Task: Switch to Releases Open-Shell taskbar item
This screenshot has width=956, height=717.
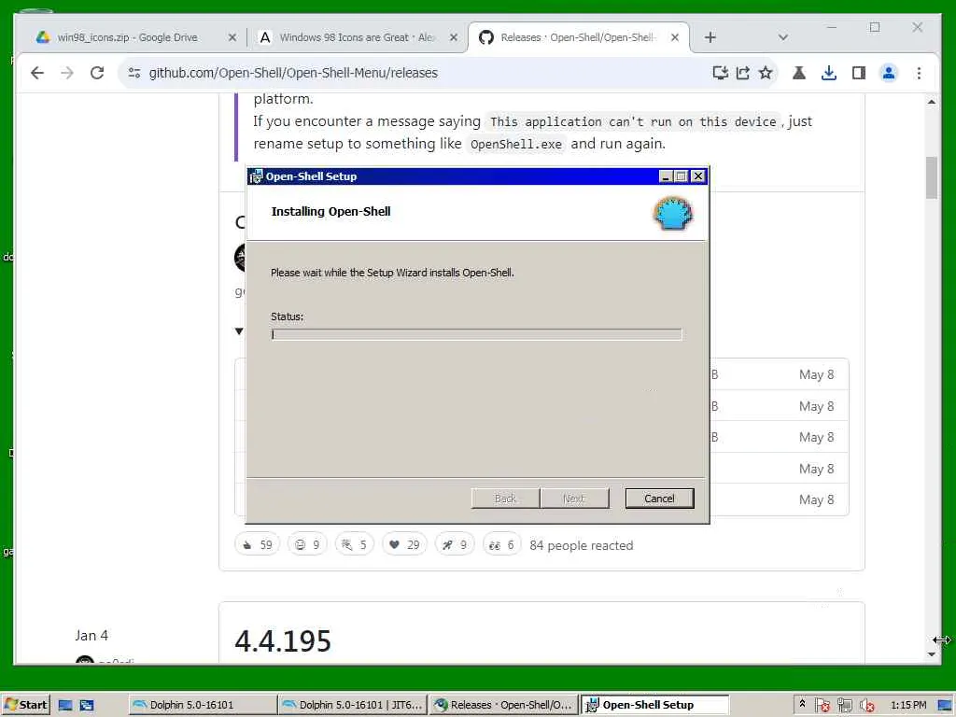Action: pos(502,705)
